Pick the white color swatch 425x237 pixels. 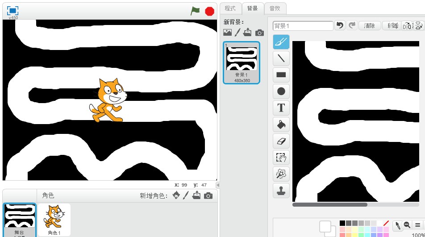[380, 223]
